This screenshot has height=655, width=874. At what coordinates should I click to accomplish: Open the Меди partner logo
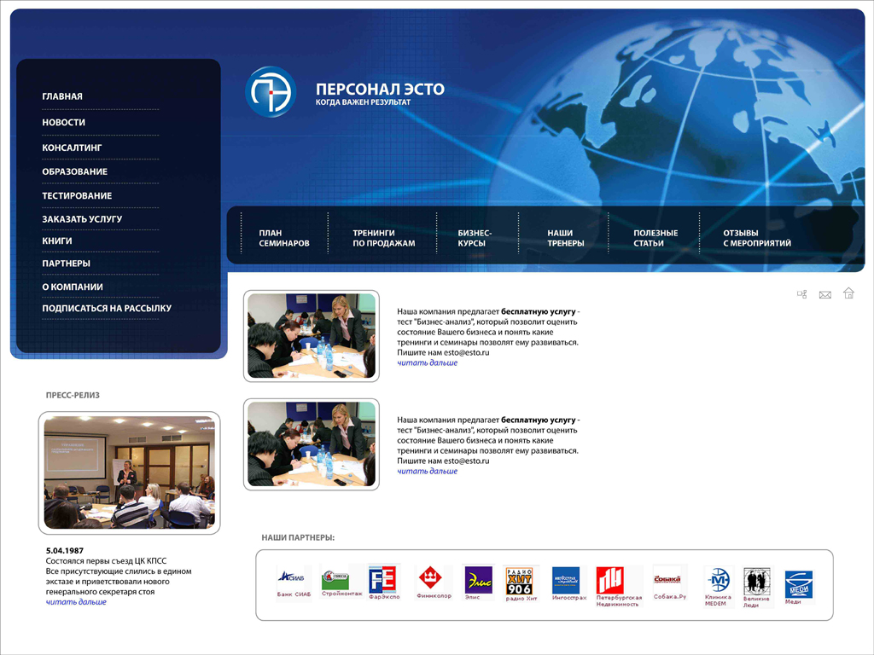click(798, 588)
